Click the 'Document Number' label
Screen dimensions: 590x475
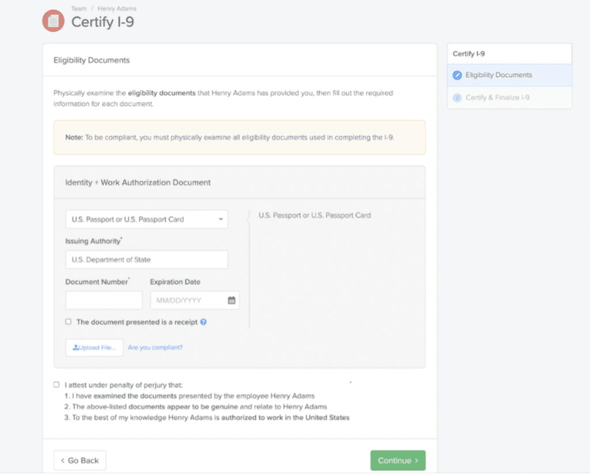[97, 282]
